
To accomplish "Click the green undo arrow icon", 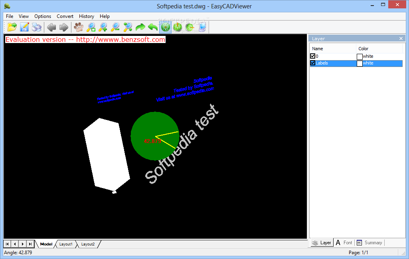I will [153, 27].
